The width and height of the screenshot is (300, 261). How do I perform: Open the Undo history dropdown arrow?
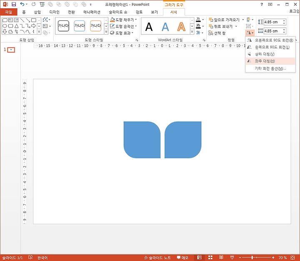point(27,4)
